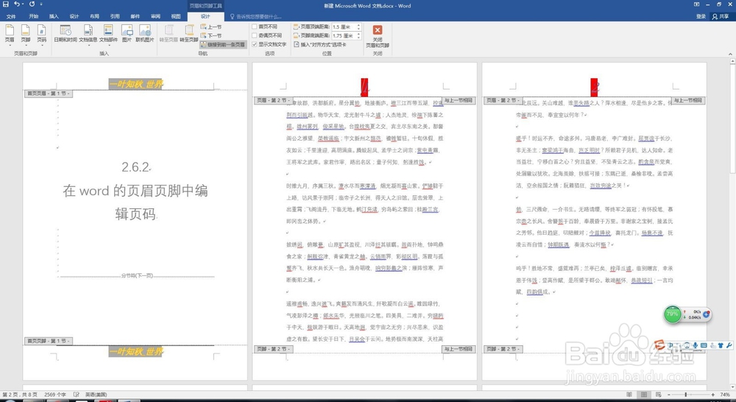Screen dimensions: 736x402
Task: Click the 第 2 页，共 8 页 status indicator
Action: coord(20,395)
